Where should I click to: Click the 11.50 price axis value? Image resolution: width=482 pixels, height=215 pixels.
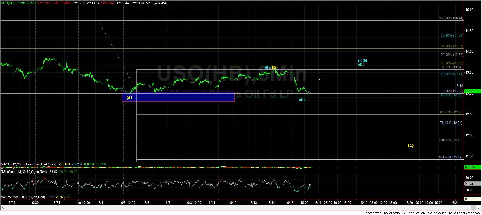469,156
